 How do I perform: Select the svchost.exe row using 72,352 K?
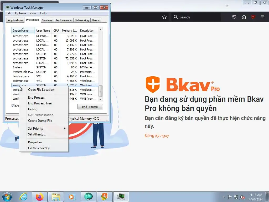[x=55, y=58]
